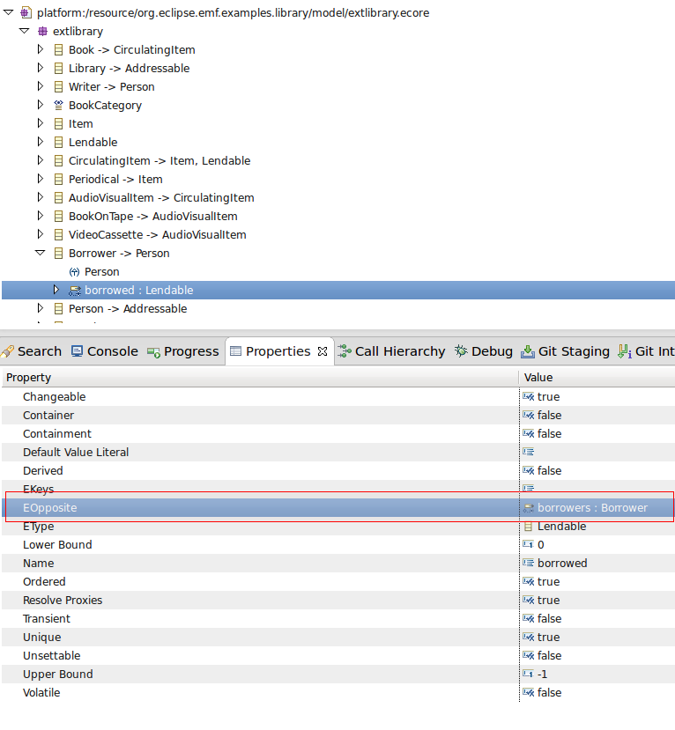Open the Search tab
Screen dimensions: 675x730
[39, 351]
